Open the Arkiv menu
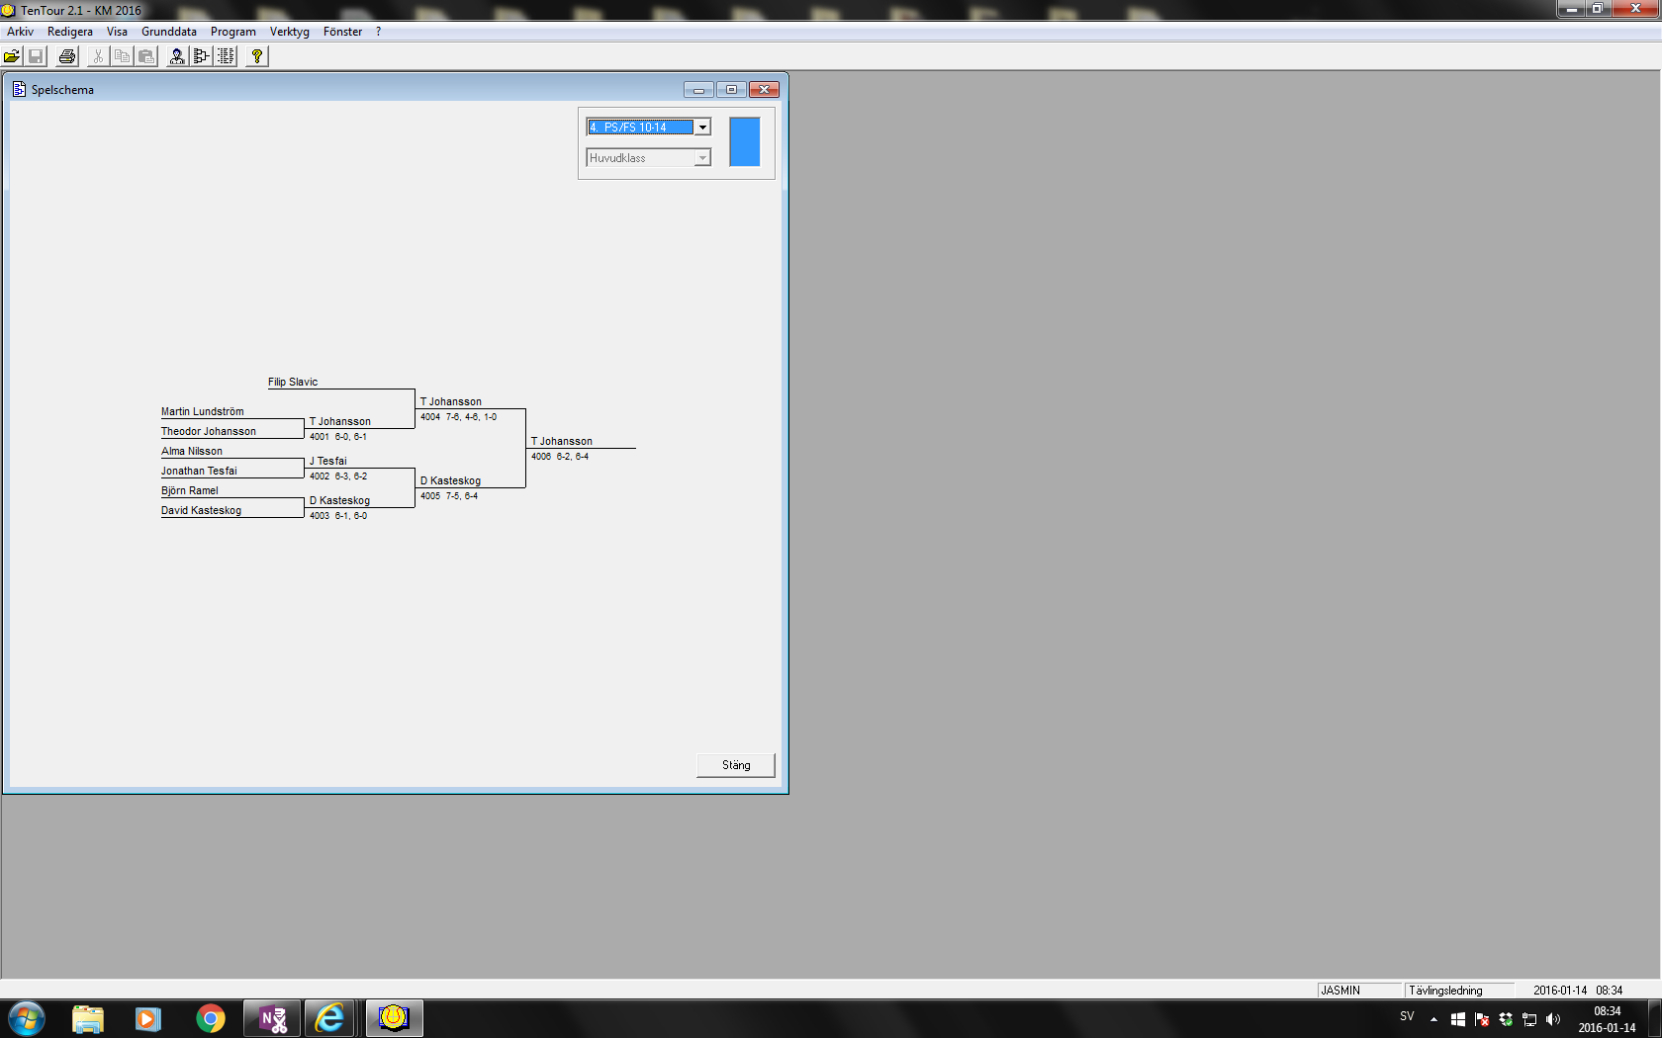The height and width of the screenshot is (1038, 1662). coord(20,32)
